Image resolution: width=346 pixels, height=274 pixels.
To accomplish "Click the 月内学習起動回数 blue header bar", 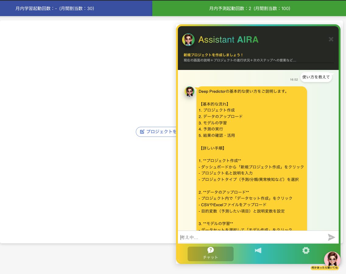I will click(x=76, y=9).
